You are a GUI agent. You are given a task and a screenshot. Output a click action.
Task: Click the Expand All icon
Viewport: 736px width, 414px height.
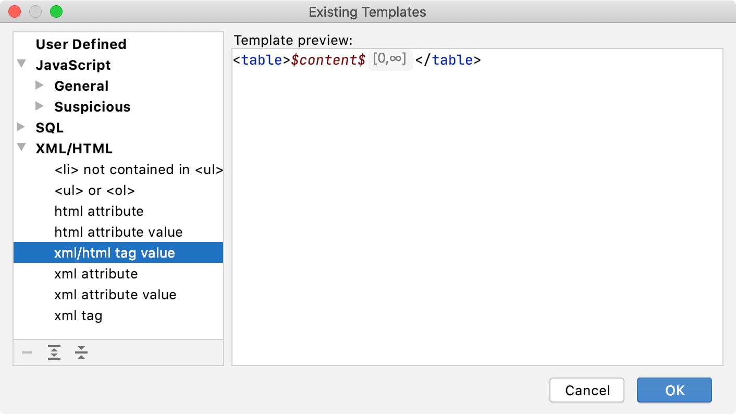click(x=54, y=353)
